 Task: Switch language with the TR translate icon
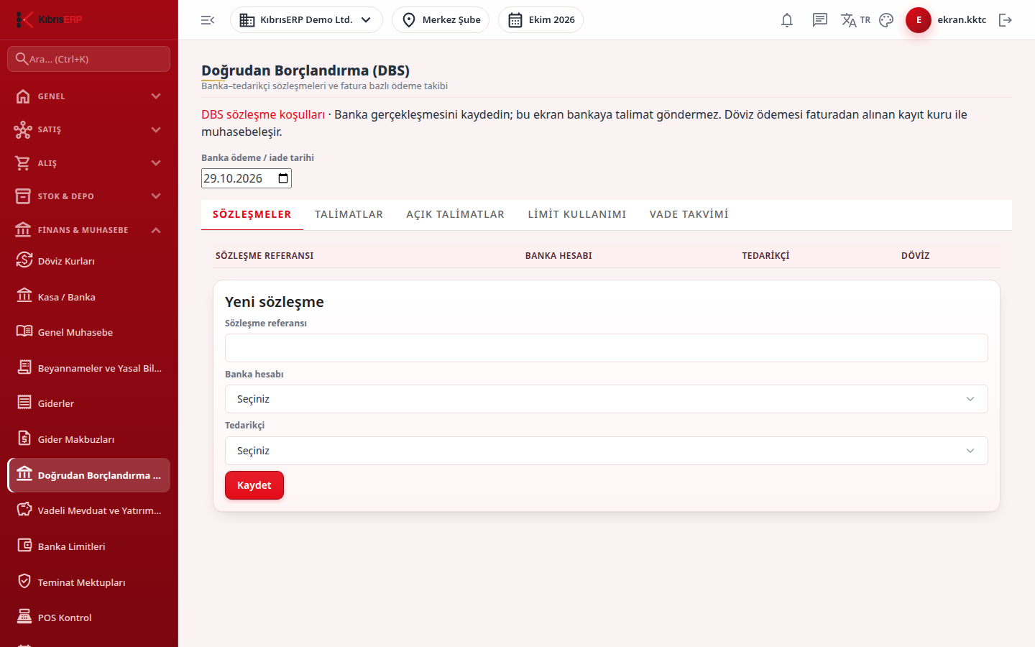click(x=855, y=20)
